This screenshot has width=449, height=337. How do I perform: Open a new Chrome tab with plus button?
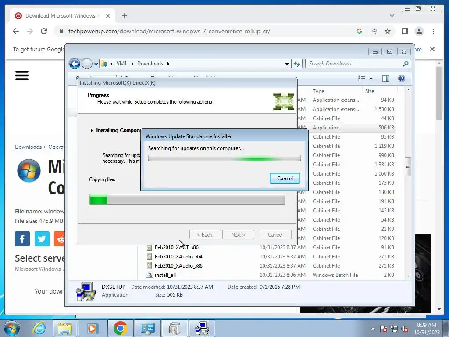point(124,16)
